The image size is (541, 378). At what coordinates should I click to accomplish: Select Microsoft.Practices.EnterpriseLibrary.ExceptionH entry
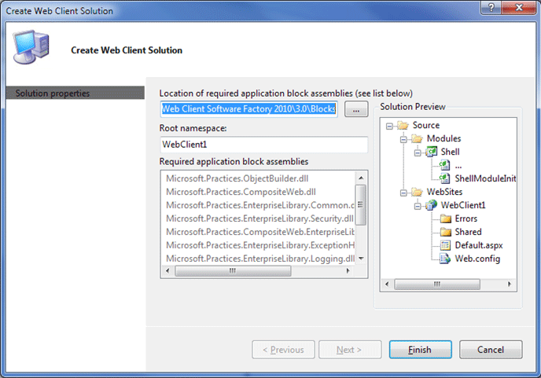[x=260, y=245]
